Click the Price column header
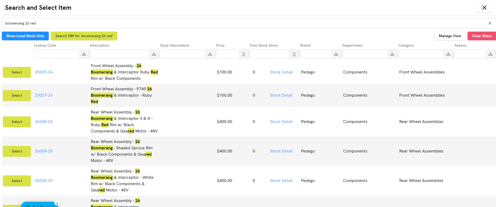The width and height of the screenshot is (496, 207). [220, 45]
